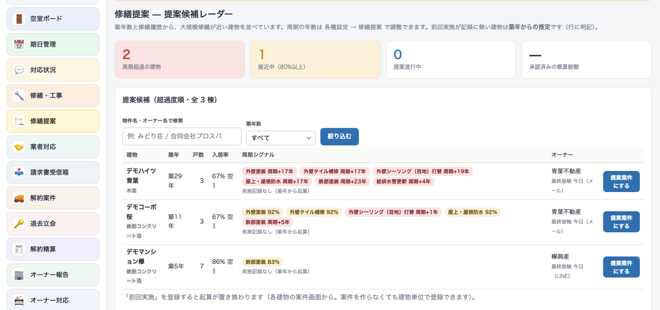
Task: Click the オーナー column header
Action: click(562, 155)
